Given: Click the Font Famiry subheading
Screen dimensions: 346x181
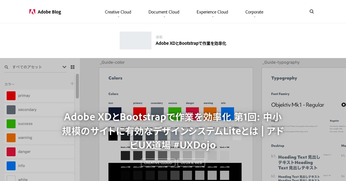Looking at the screenshot, I should [280, 94].
